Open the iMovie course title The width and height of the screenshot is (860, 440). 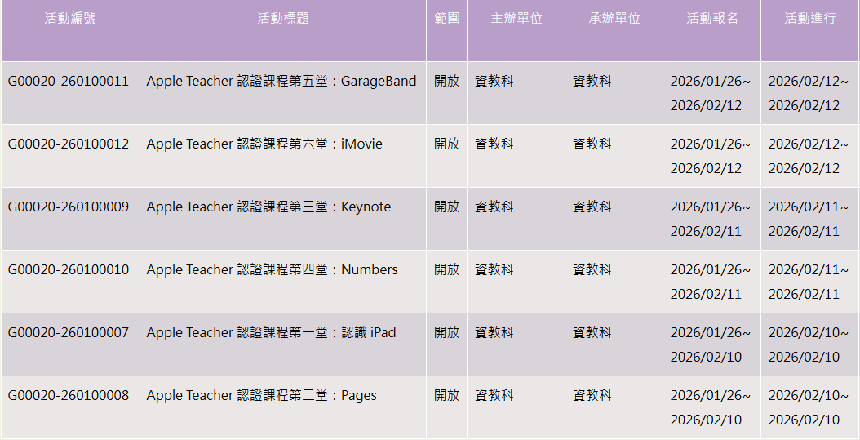(264, 144)
